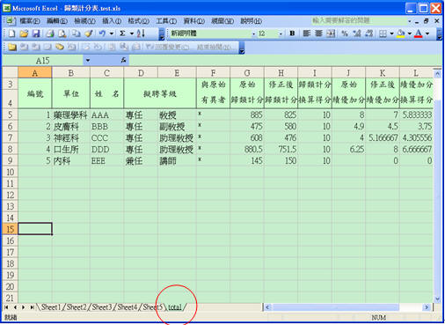Align cell text to the left
The height and width of the screenshot is (325, 445).
306,33
